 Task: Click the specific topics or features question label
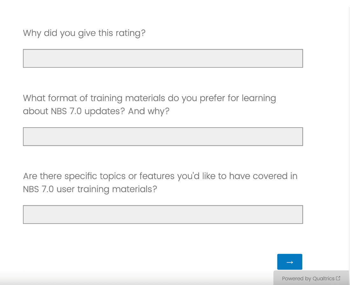tap(160, 176)
